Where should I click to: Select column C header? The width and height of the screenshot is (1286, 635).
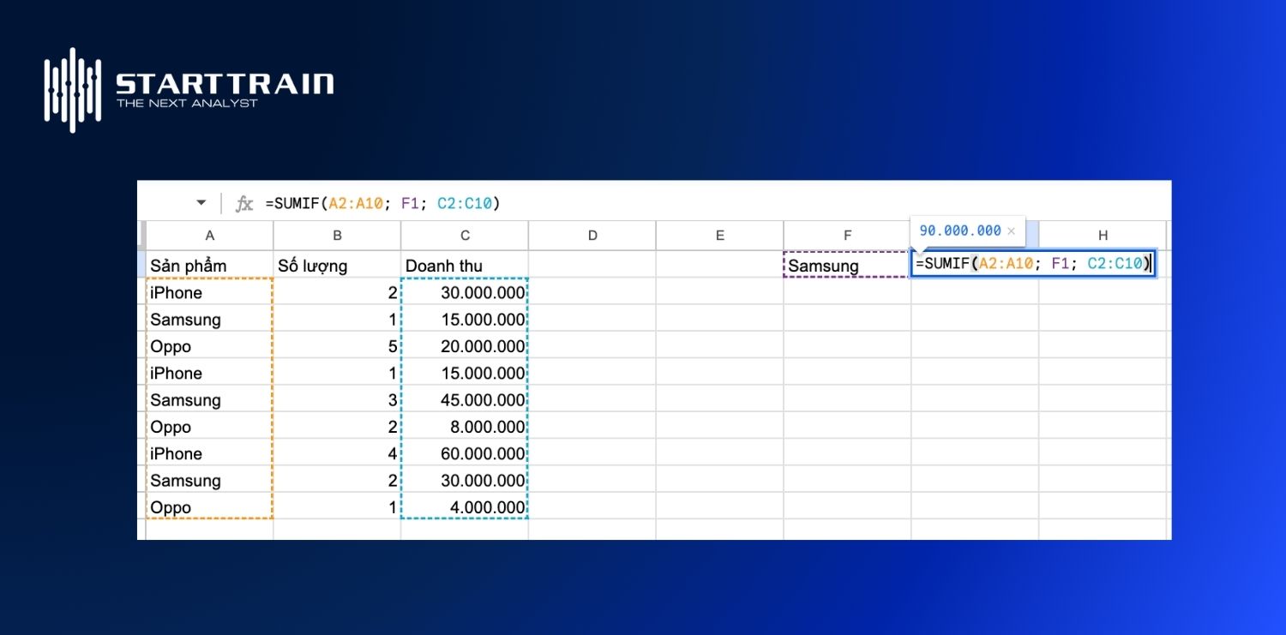point(465,235)
